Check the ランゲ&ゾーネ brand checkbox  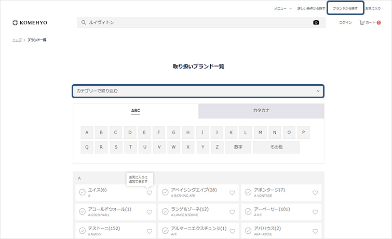[165, 211]
